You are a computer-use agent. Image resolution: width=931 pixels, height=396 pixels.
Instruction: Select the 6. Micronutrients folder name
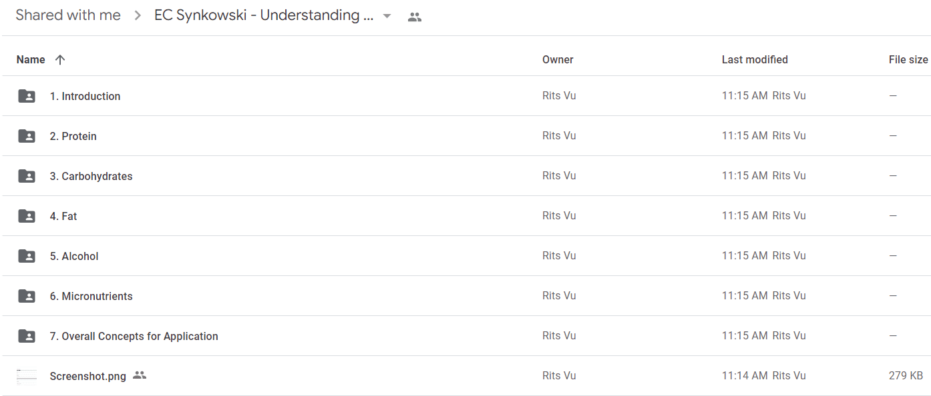click(x=91, y=296)
